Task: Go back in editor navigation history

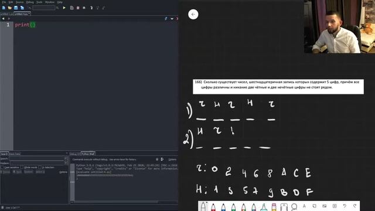Action: click(3, 19)
